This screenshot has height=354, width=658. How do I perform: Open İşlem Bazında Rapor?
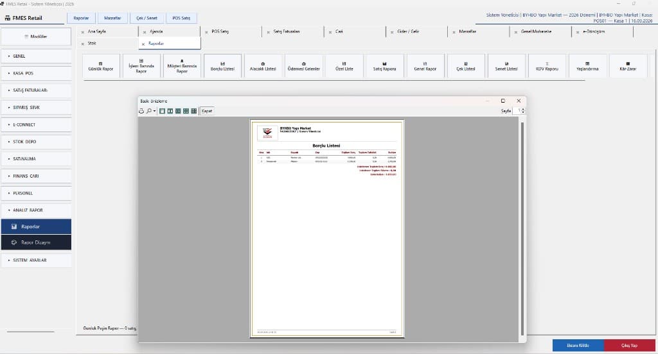pos(141,66)
